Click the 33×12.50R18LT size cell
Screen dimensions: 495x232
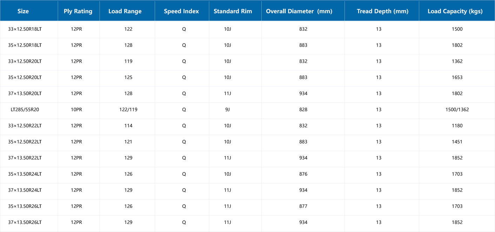pyautogui.click(x=25, y=29)
